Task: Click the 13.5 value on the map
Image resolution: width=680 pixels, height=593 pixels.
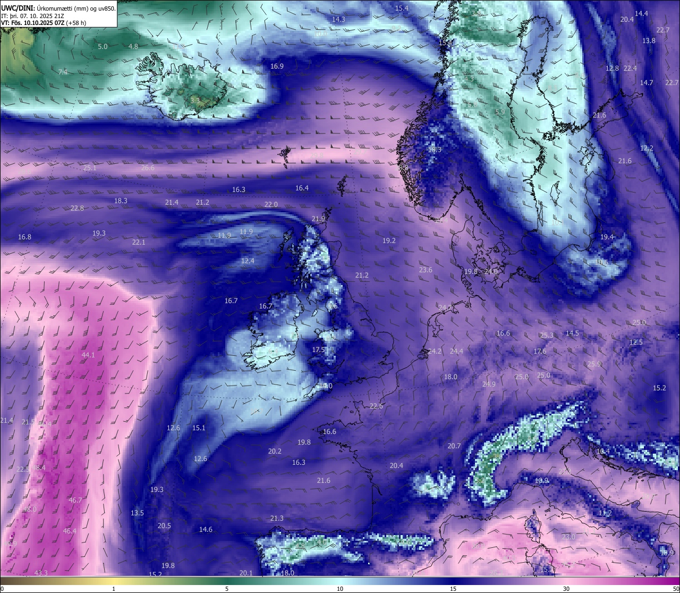Action: click(x=137, y=513)
